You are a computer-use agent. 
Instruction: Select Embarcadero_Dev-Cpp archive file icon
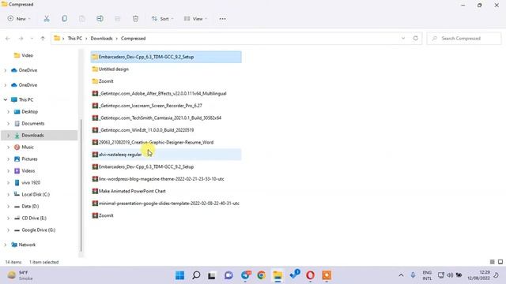pos(95,166)
